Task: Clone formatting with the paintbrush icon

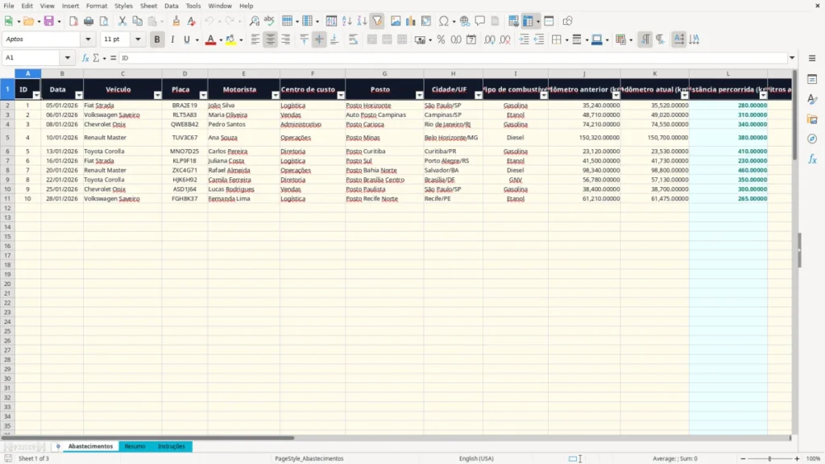Action: pyautogui.click(x=176, y=21)
